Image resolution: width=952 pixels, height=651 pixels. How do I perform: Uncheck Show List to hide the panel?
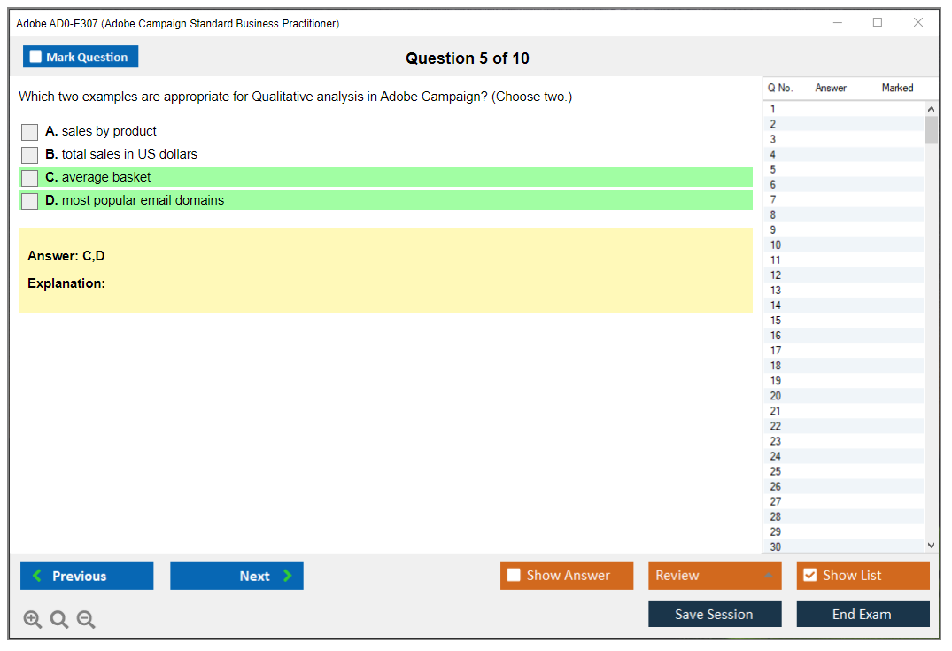click(809, 576)
